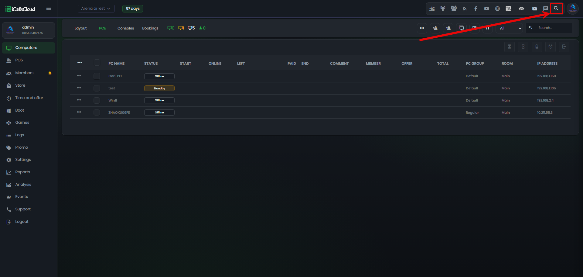Open the YouTube icon link
The height and width of the screenshot is (277, 583).
point(486,9)
